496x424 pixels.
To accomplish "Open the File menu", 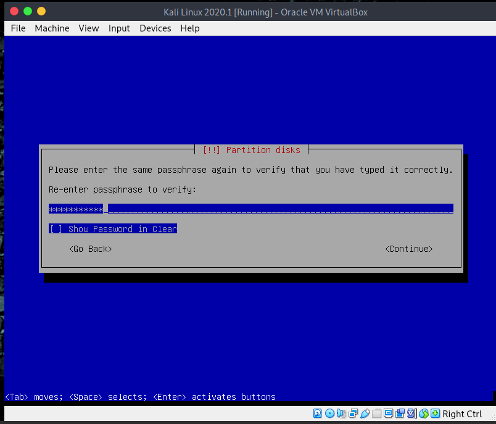I will click(18, 28).
